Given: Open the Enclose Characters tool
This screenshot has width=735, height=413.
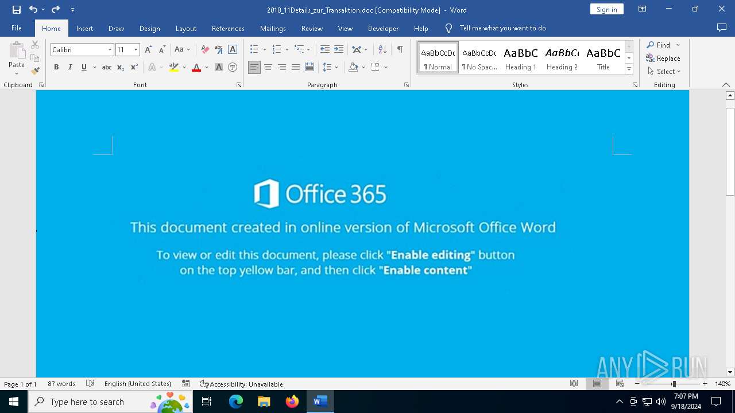Looking at the screenshot, I should [233, 67].
